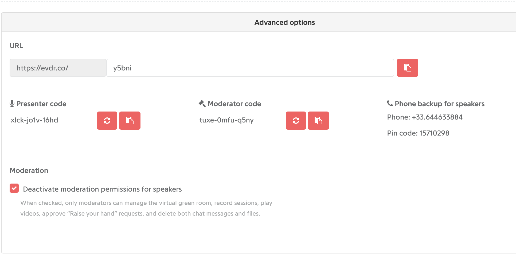Click the moderation help description text
Screen dimensions: 516x254
(146, 208)
